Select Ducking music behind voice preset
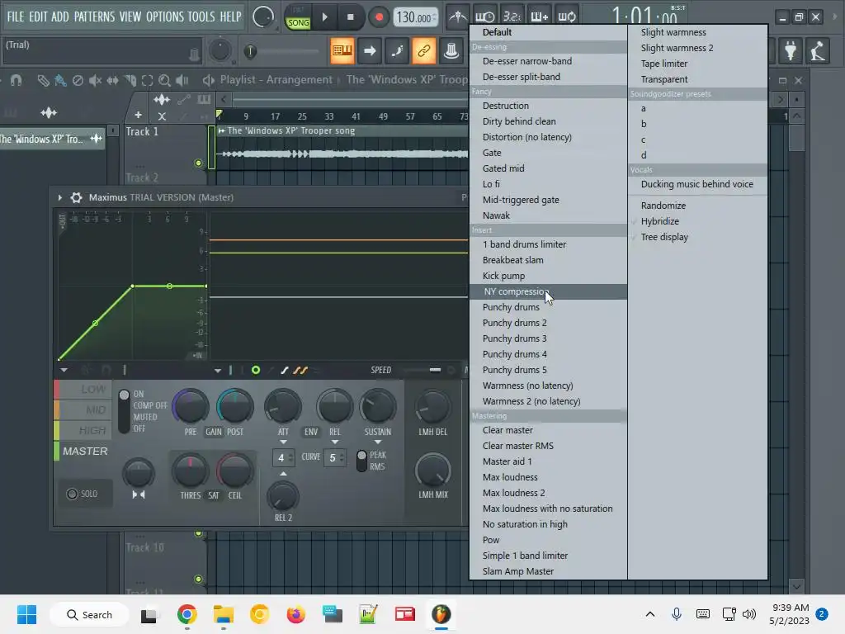 click(x=698, y=184)
